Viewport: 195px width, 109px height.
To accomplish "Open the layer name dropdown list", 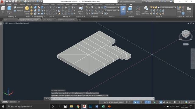I will pos(175,8).
